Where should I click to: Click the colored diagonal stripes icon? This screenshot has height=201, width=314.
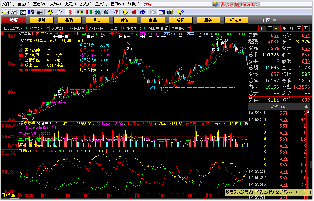tap(89, 12)
